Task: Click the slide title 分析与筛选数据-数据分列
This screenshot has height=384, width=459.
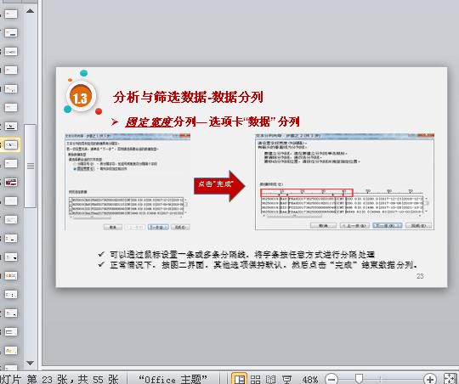Action: click(188, 97)
